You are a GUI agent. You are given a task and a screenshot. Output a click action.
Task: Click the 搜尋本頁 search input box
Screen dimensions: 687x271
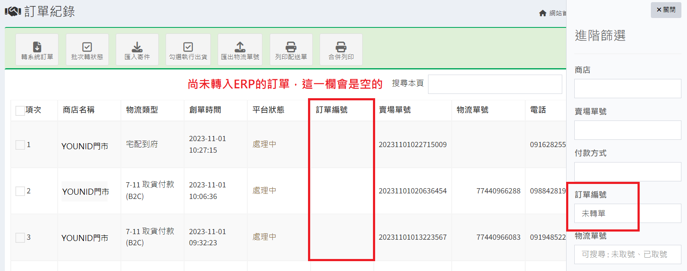point(495,84)
